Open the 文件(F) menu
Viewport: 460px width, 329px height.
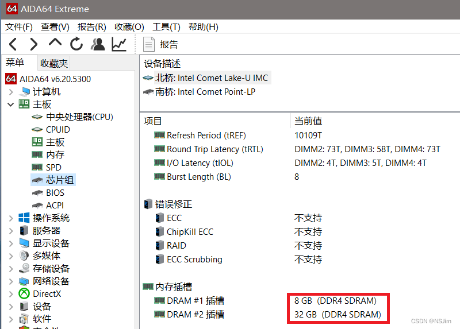(x=19, y=27)
